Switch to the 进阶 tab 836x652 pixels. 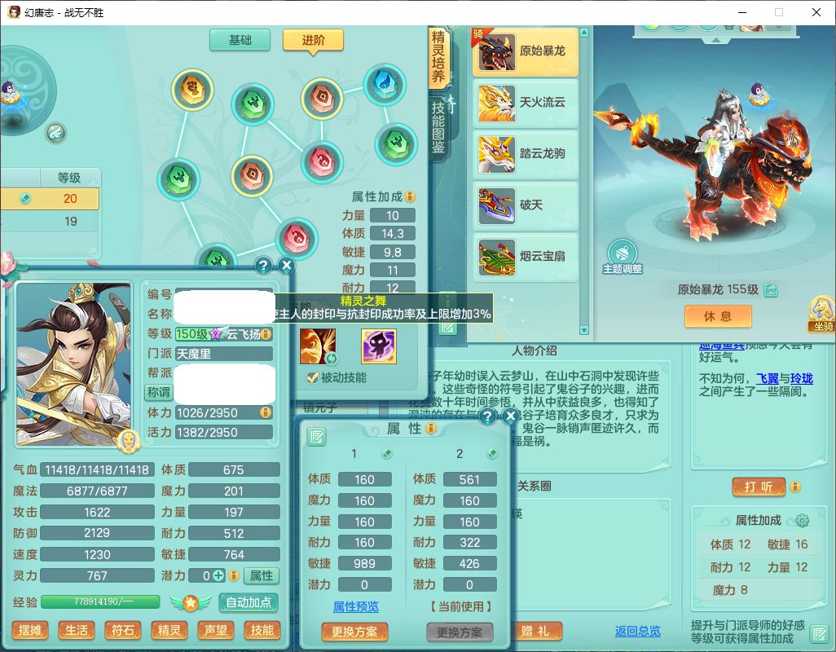[313, 40]
